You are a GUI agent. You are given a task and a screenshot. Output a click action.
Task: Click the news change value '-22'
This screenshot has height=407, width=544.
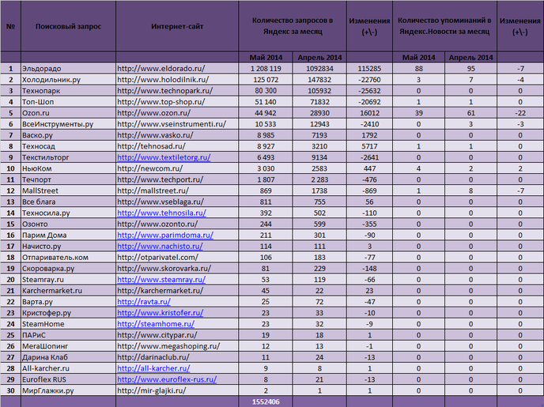pos(520,113)
